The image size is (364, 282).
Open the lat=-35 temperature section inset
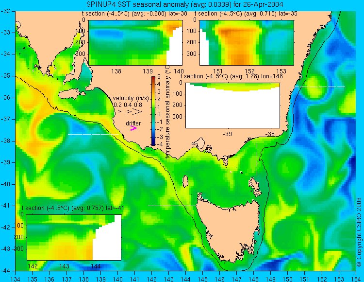coord(247,43)
